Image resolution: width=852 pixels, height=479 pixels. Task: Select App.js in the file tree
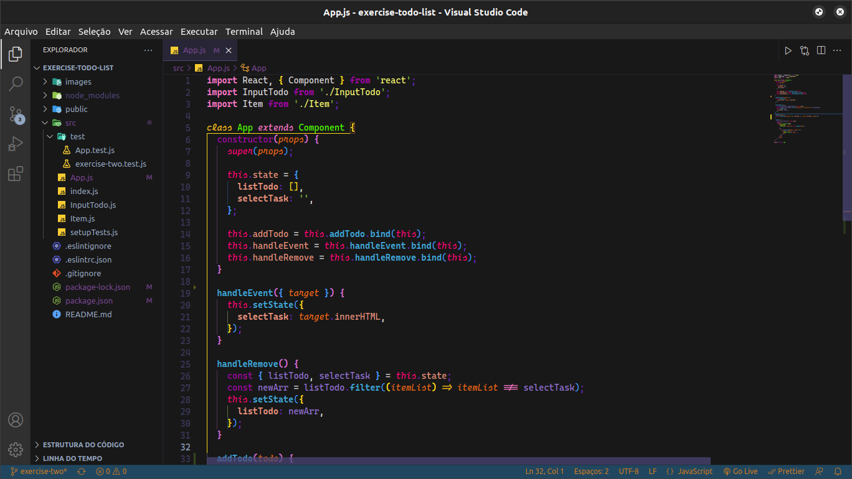pyautogui.click(x=95, y=177)
